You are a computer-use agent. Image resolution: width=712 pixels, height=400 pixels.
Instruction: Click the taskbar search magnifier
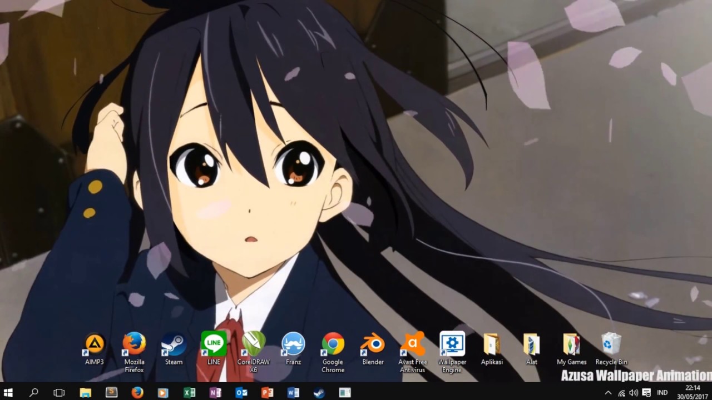pos(33,392)
